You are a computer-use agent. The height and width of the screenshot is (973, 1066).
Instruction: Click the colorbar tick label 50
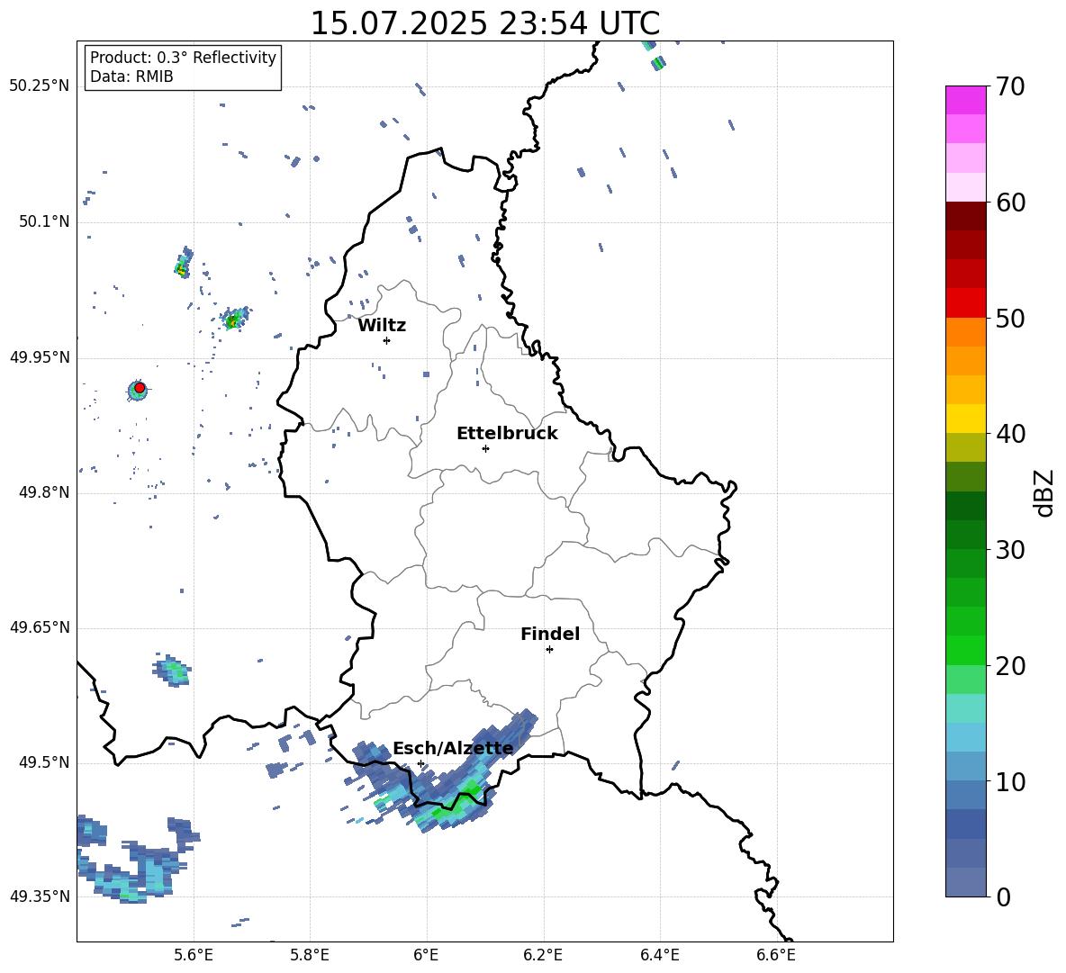[1010, 319]
